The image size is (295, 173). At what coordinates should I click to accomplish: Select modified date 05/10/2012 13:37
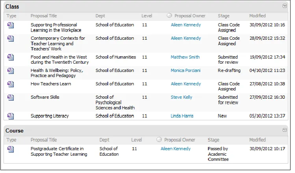click(x=267, y=116)
